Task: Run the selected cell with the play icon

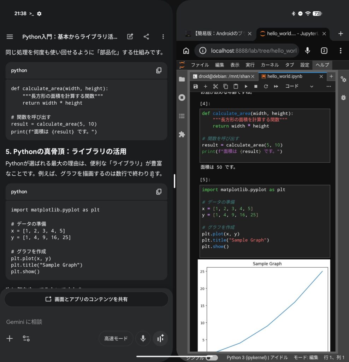Action: 246,86
